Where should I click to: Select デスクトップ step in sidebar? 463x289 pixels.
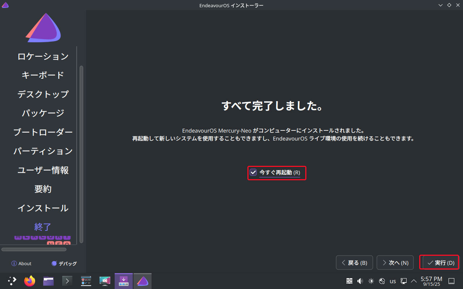43,94
